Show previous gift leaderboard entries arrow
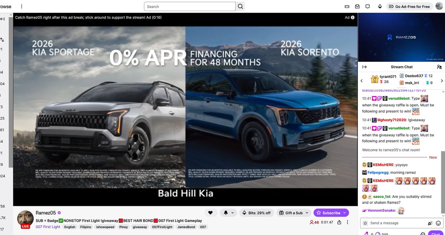Screen dimensions: 445x235 [362, 81]
